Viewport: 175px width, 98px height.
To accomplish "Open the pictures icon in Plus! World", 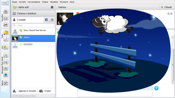I will [6, 68].
